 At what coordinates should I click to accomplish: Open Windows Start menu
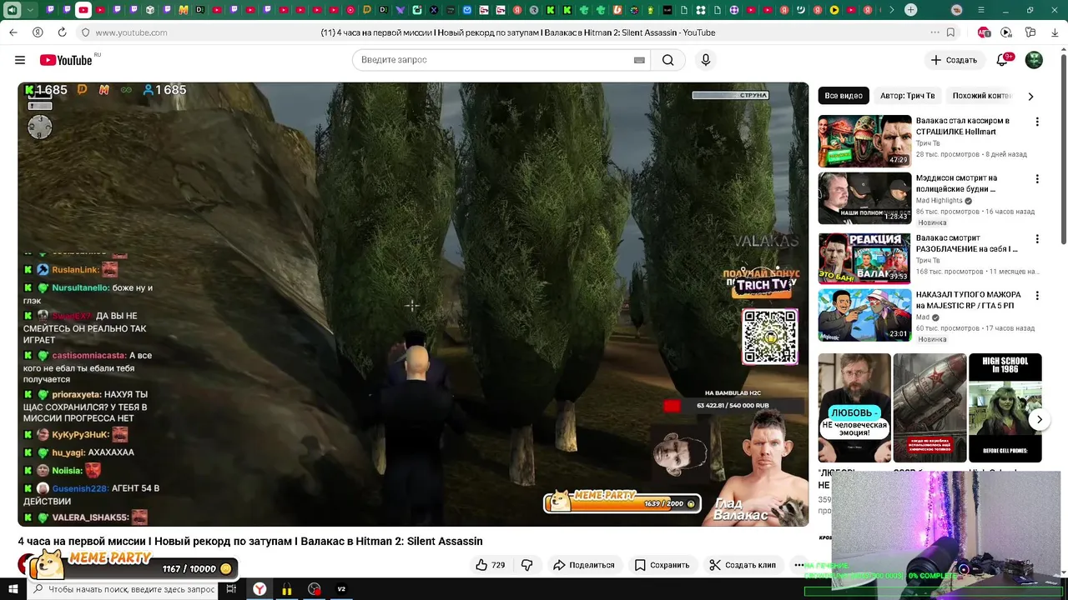pyautogui.click(x=13, y=589)
